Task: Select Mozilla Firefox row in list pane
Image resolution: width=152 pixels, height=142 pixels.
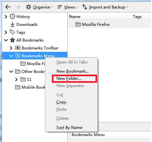Action: [x=109, y=25]
